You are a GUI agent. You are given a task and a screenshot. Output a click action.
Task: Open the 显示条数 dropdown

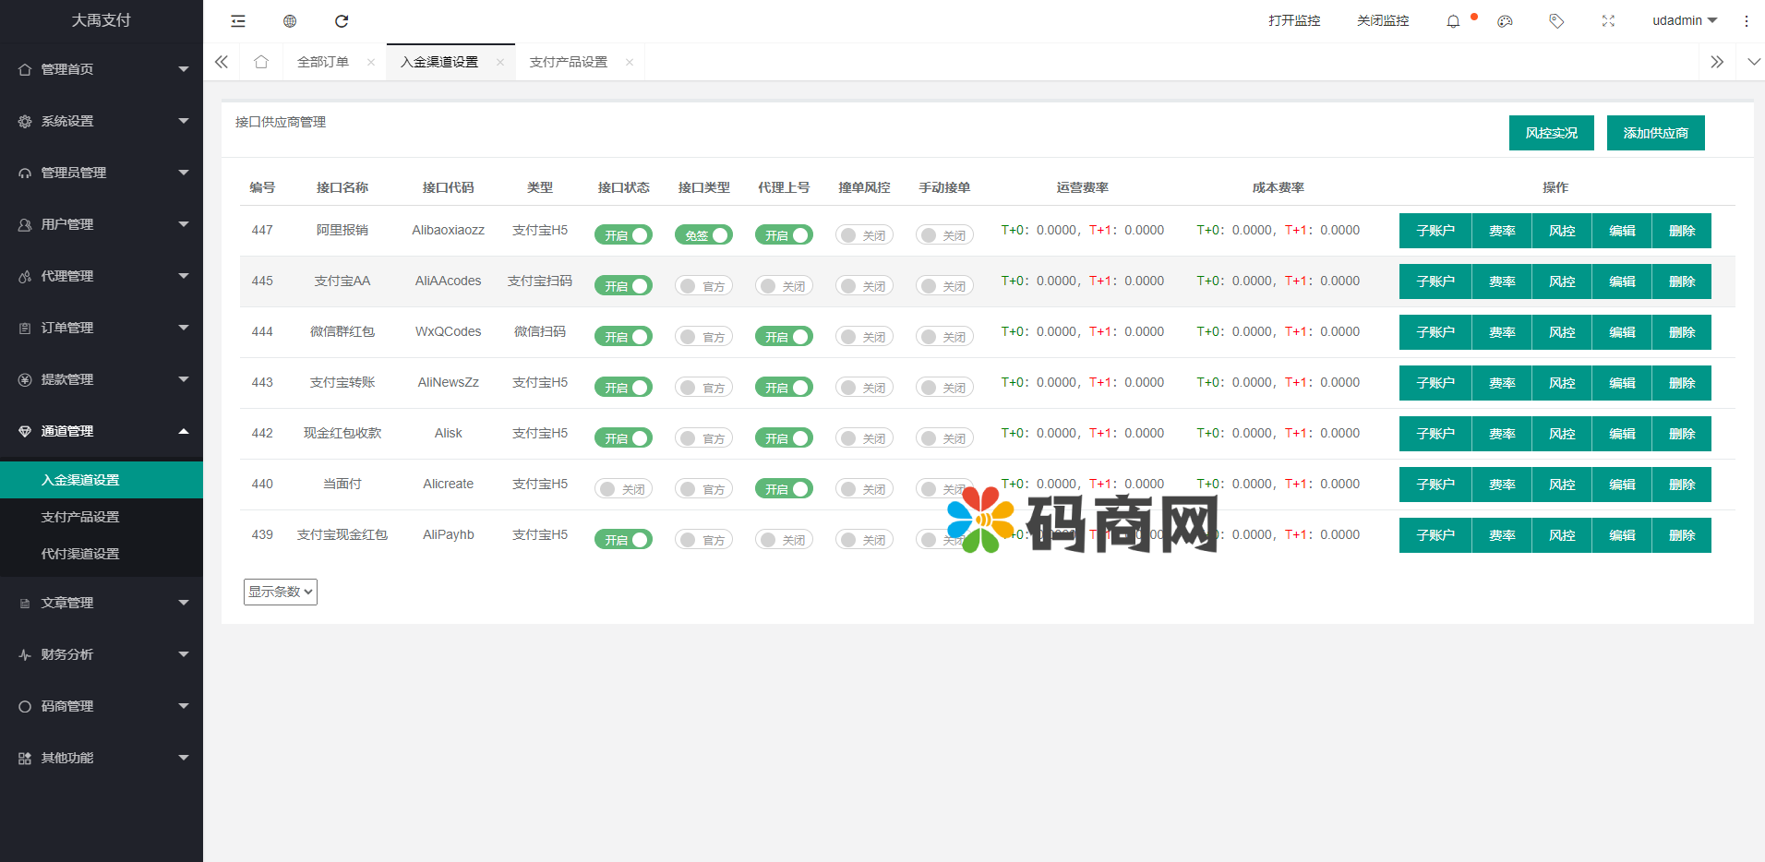click(x=281, y=592)
